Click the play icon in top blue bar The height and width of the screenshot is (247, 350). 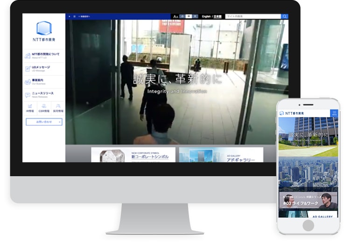pos(70,16)
